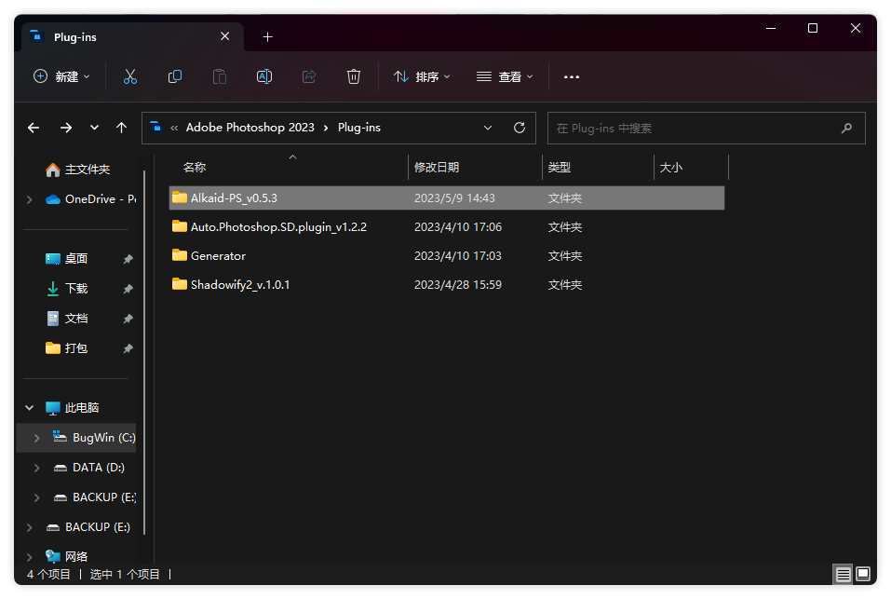The image size is (891, 599).
Task: Expand the DATA (D:) drive tree node
Action: [37, 468]
